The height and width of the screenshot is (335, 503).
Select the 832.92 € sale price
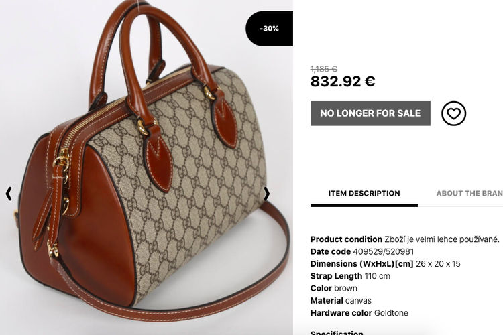pyautogui.click(x=343, y=81)
